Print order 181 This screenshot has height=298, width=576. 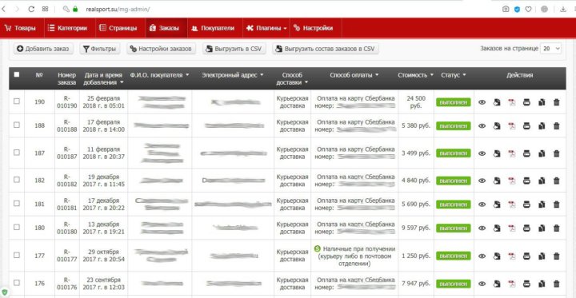(526, 205)
